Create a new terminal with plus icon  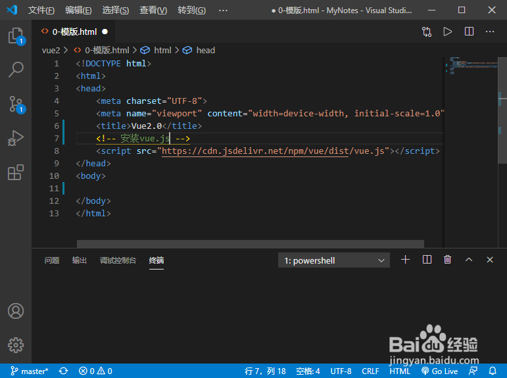pos(405,260)
